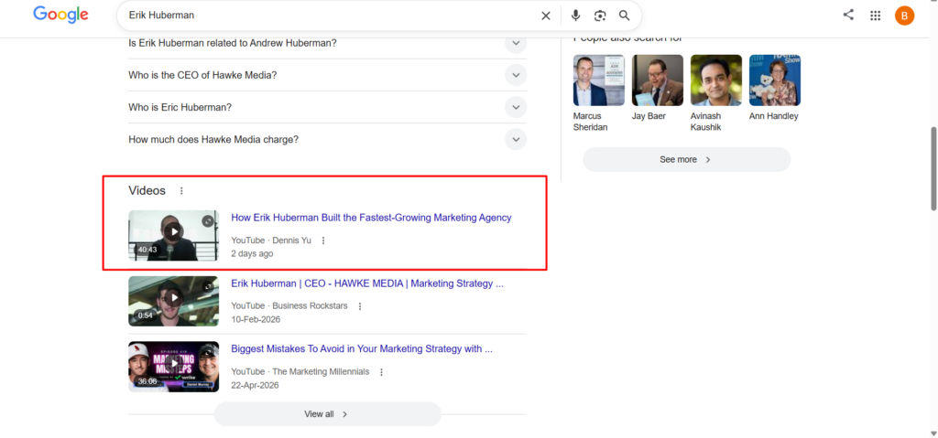Go to the Google logo homepage

tap(60, 15)
